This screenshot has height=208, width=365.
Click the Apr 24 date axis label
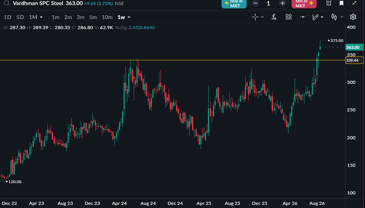(119, 203)
